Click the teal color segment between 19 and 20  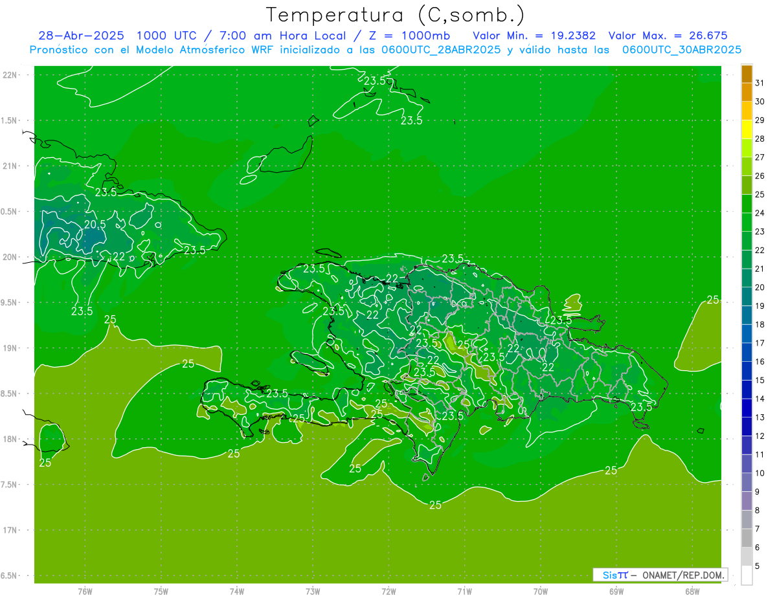coord(747,297)
